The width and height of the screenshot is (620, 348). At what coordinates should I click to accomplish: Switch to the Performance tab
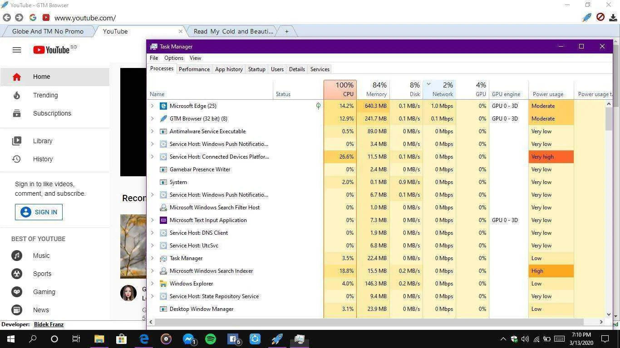pos(194,69)
